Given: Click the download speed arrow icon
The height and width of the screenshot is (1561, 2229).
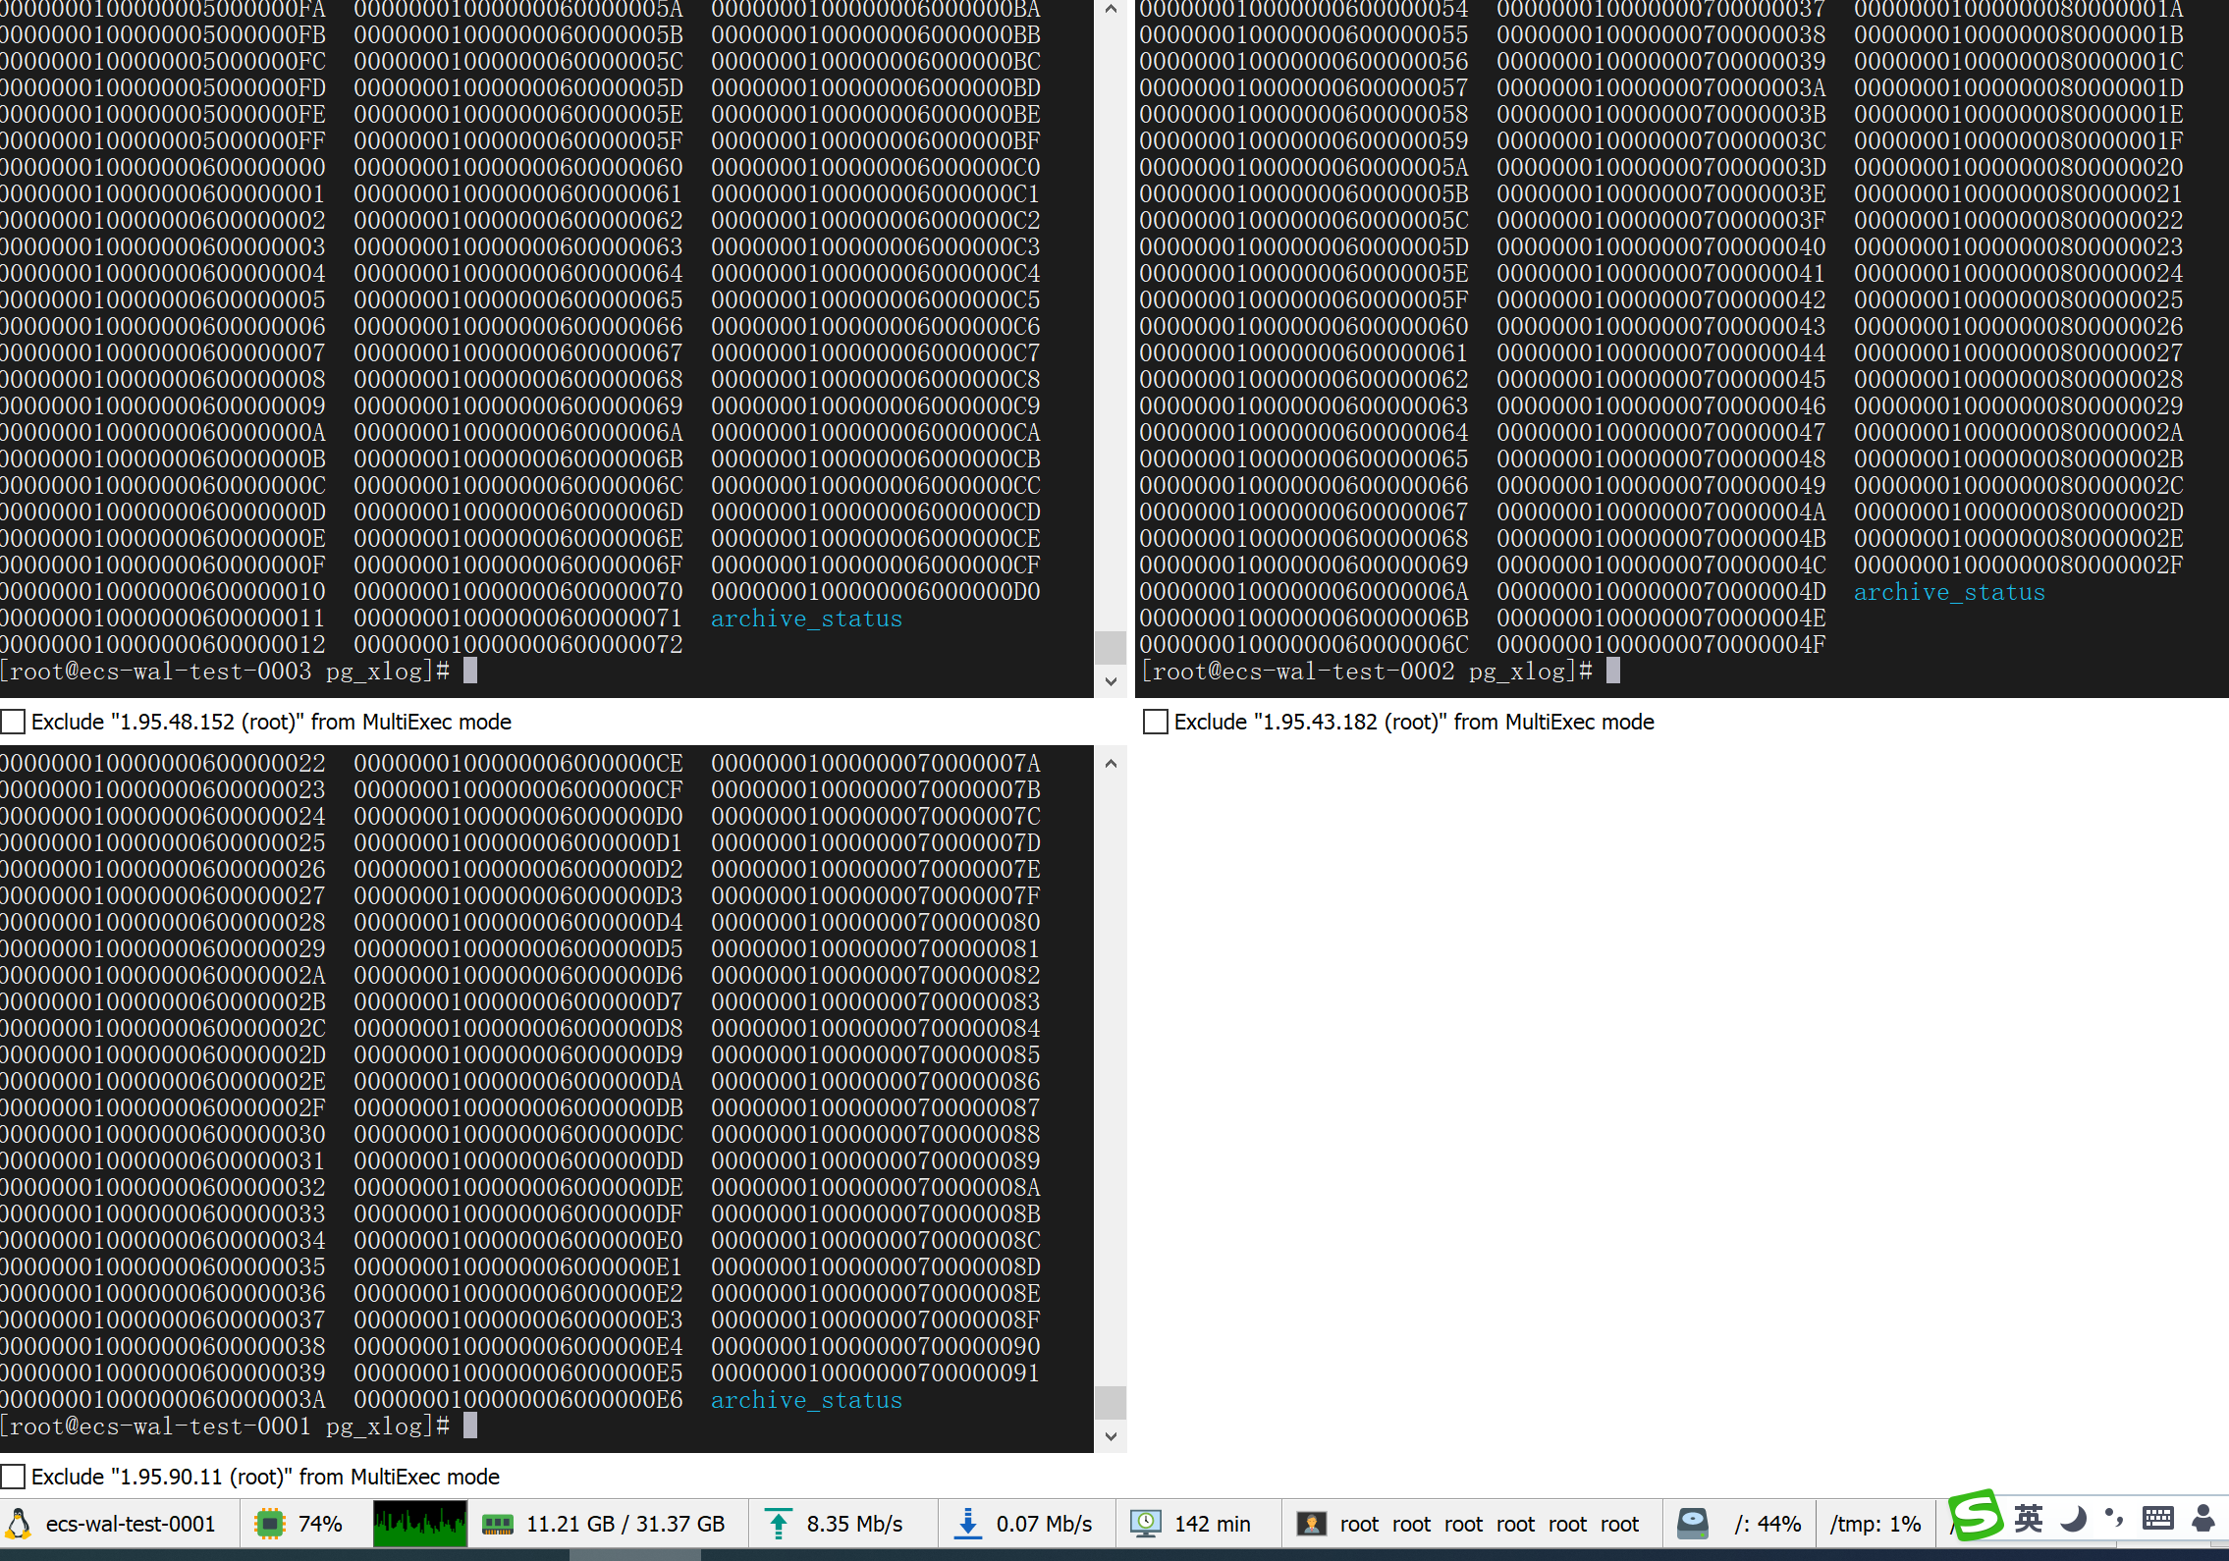Looking at the screenshot, I should [x=967, y=1523].
